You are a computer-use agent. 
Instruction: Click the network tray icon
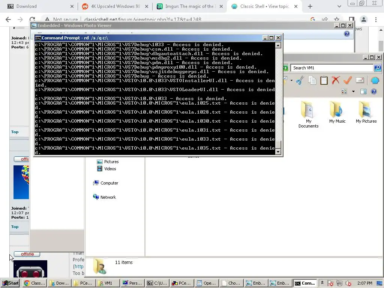[x=339, y=283]
